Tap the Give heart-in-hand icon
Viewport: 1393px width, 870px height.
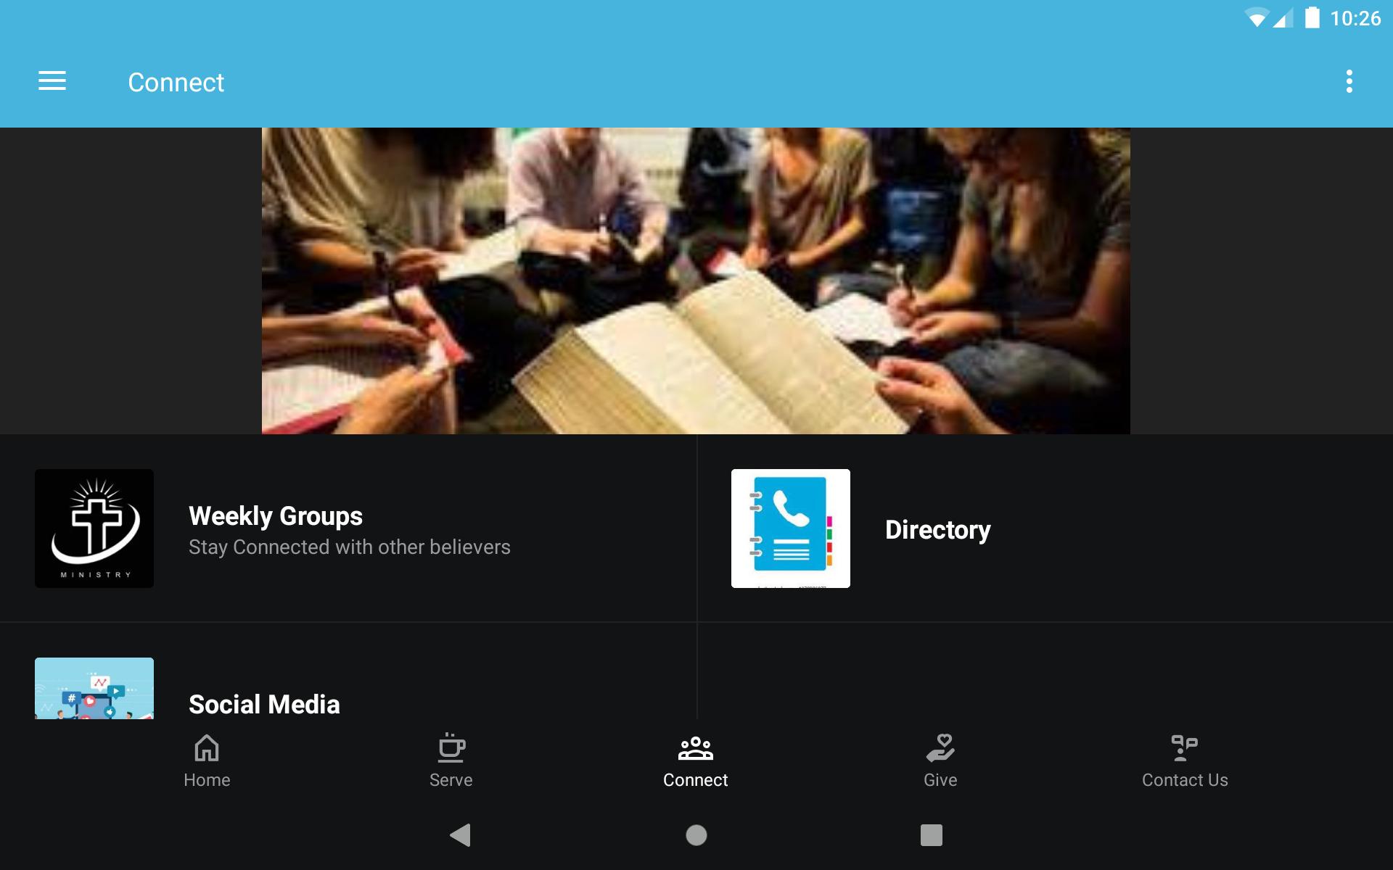tap(940, 747)
